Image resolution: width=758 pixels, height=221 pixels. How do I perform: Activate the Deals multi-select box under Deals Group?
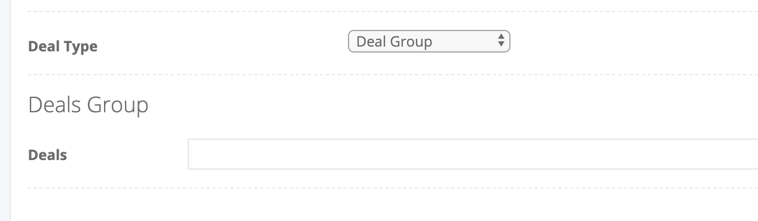(x=473, y=154)
